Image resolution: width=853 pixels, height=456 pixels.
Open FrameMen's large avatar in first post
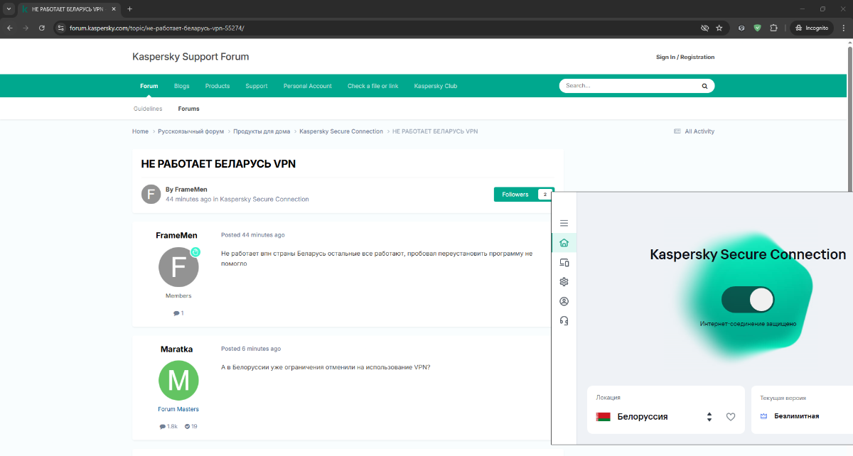tap(178, 267)
